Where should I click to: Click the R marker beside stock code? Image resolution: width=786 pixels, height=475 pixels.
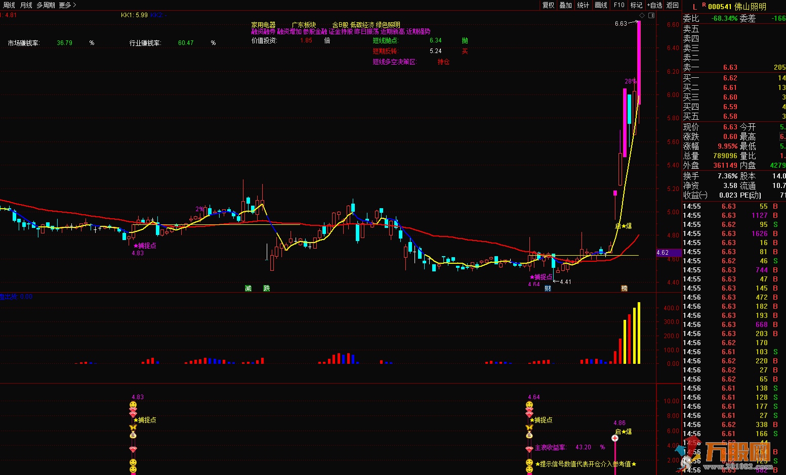704,5
